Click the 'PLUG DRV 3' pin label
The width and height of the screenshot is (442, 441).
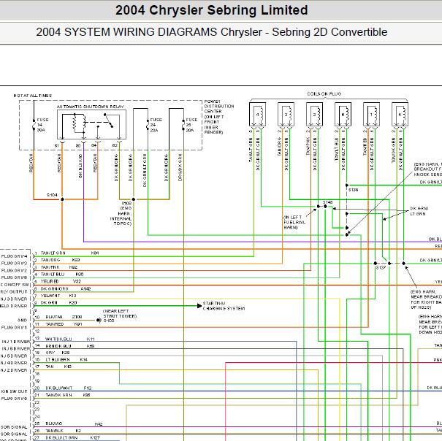(x=14, y=263)
